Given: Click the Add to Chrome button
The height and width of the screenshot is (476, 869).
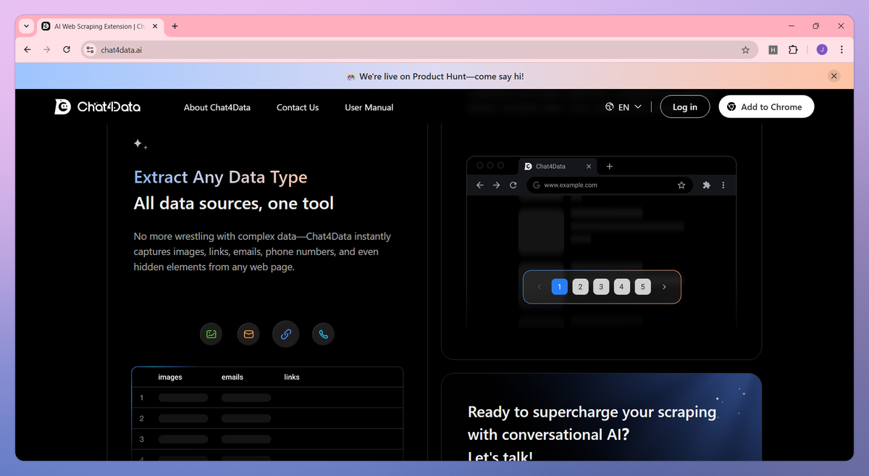Looking at the screenshot, I should pos(766,107).
